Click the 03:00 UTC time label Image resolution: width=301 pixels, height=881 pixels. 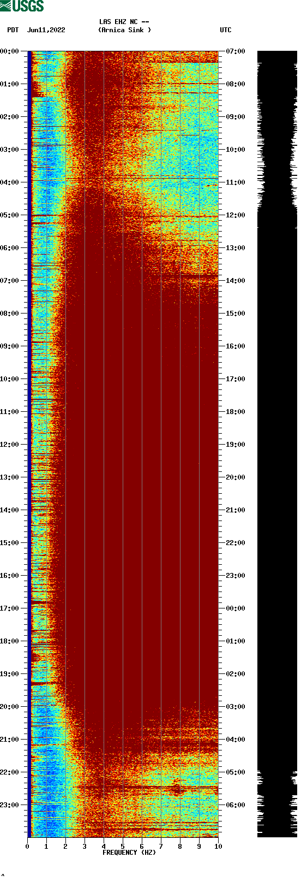(236, 707)
